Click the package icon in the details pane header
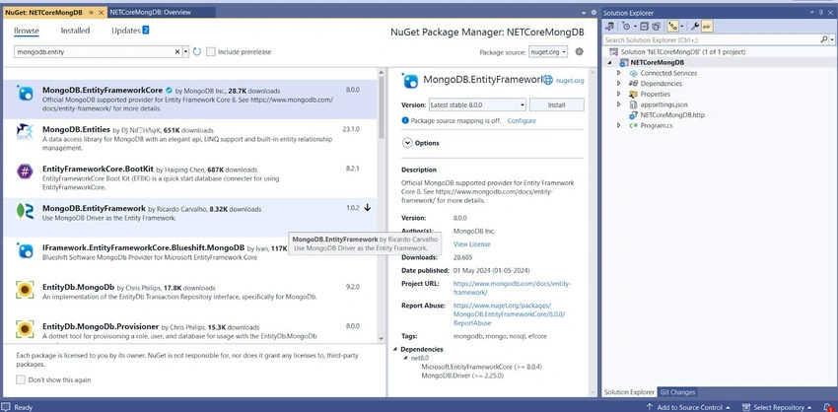 point(410,81)
